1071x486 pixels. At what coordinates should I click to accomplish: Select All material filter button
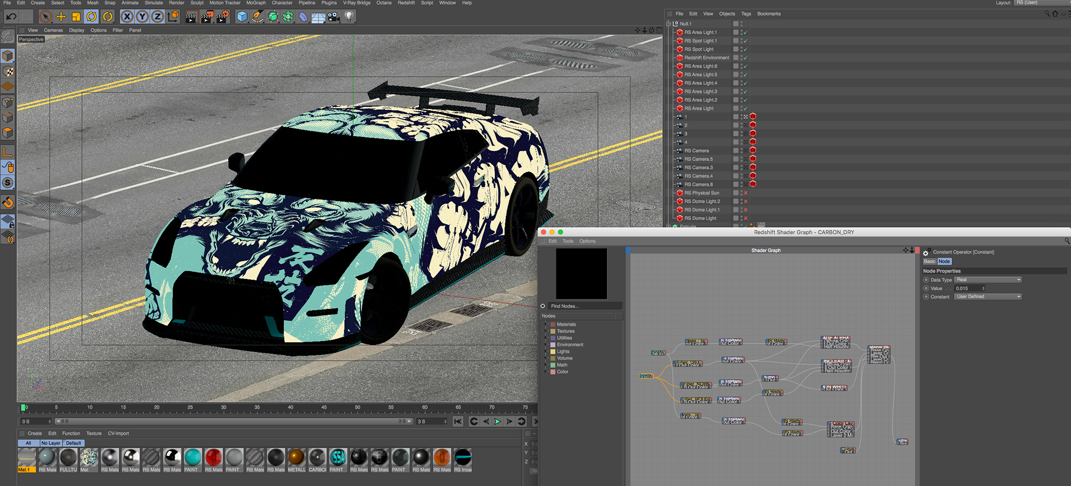tap(28, 443)
